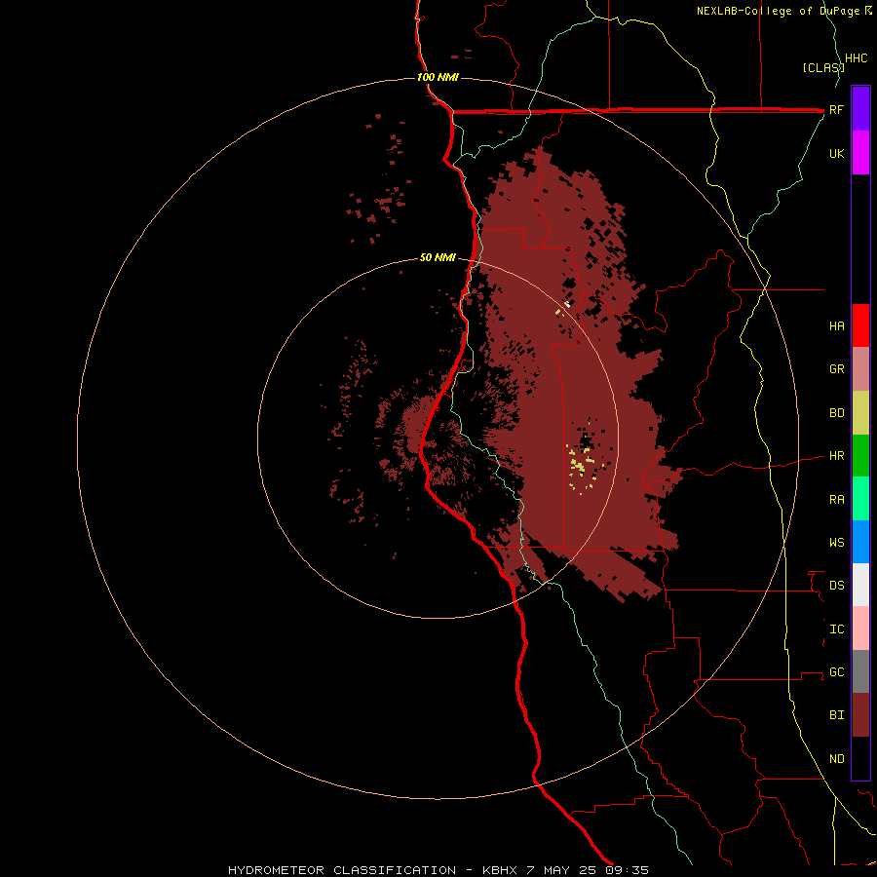
Task: Click the BI legend label
Action: (x=836, y=715)
